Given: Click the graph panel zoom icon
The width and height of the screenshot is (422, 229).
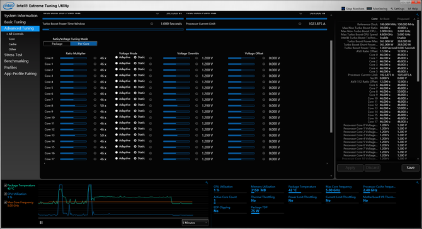Looking at the screenshot, I should point(207,182).
